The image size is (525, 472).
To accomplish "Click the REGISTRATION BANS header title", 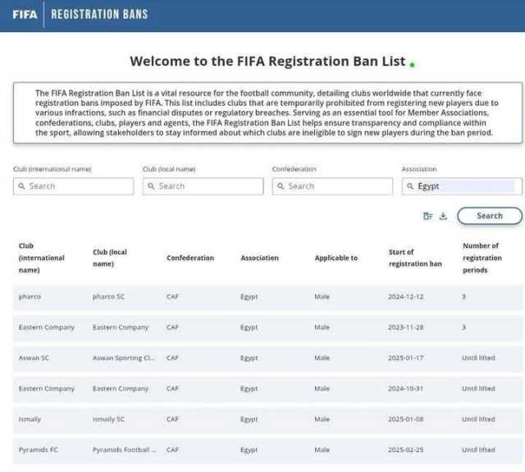I will click(x=99, y=15).
